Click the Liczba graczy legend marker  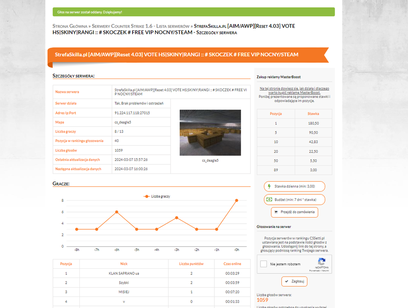pyautogui.click(x=147, y=196)
